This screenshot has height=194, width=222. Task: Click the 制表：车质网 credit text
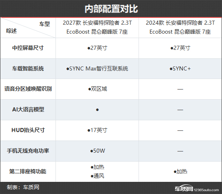pos(23,187)
